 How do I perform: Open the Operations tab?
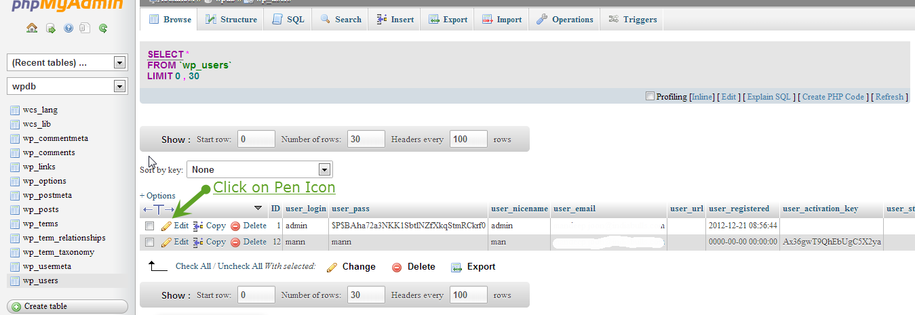(565, 20)
